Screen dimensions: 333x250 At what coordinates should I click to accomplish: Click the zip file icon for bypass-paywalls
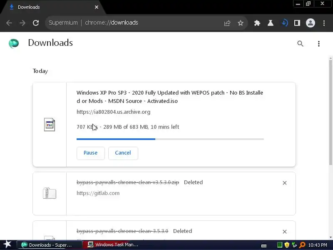tap(50, 193)
